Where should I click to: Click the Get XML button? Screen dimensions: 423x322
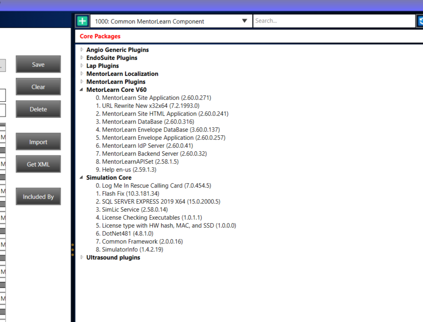click(39, 164)
